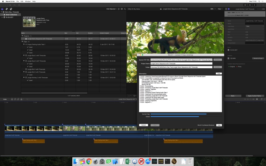Open the Titles and Generators sidebar icon
The image size is (266, 166).
tap(11, 9)
